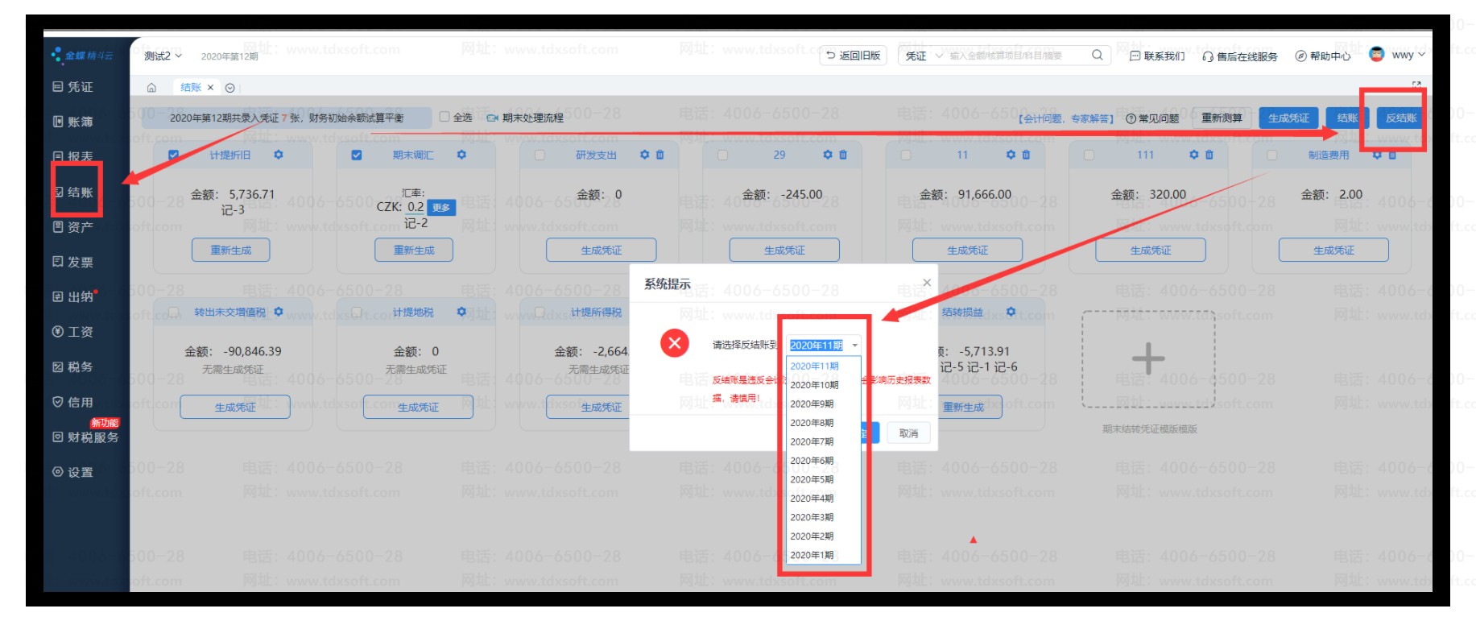The image size is (1476, 621).
Task: Expand the 测试2 company dropdown
Action: point(163,56)
